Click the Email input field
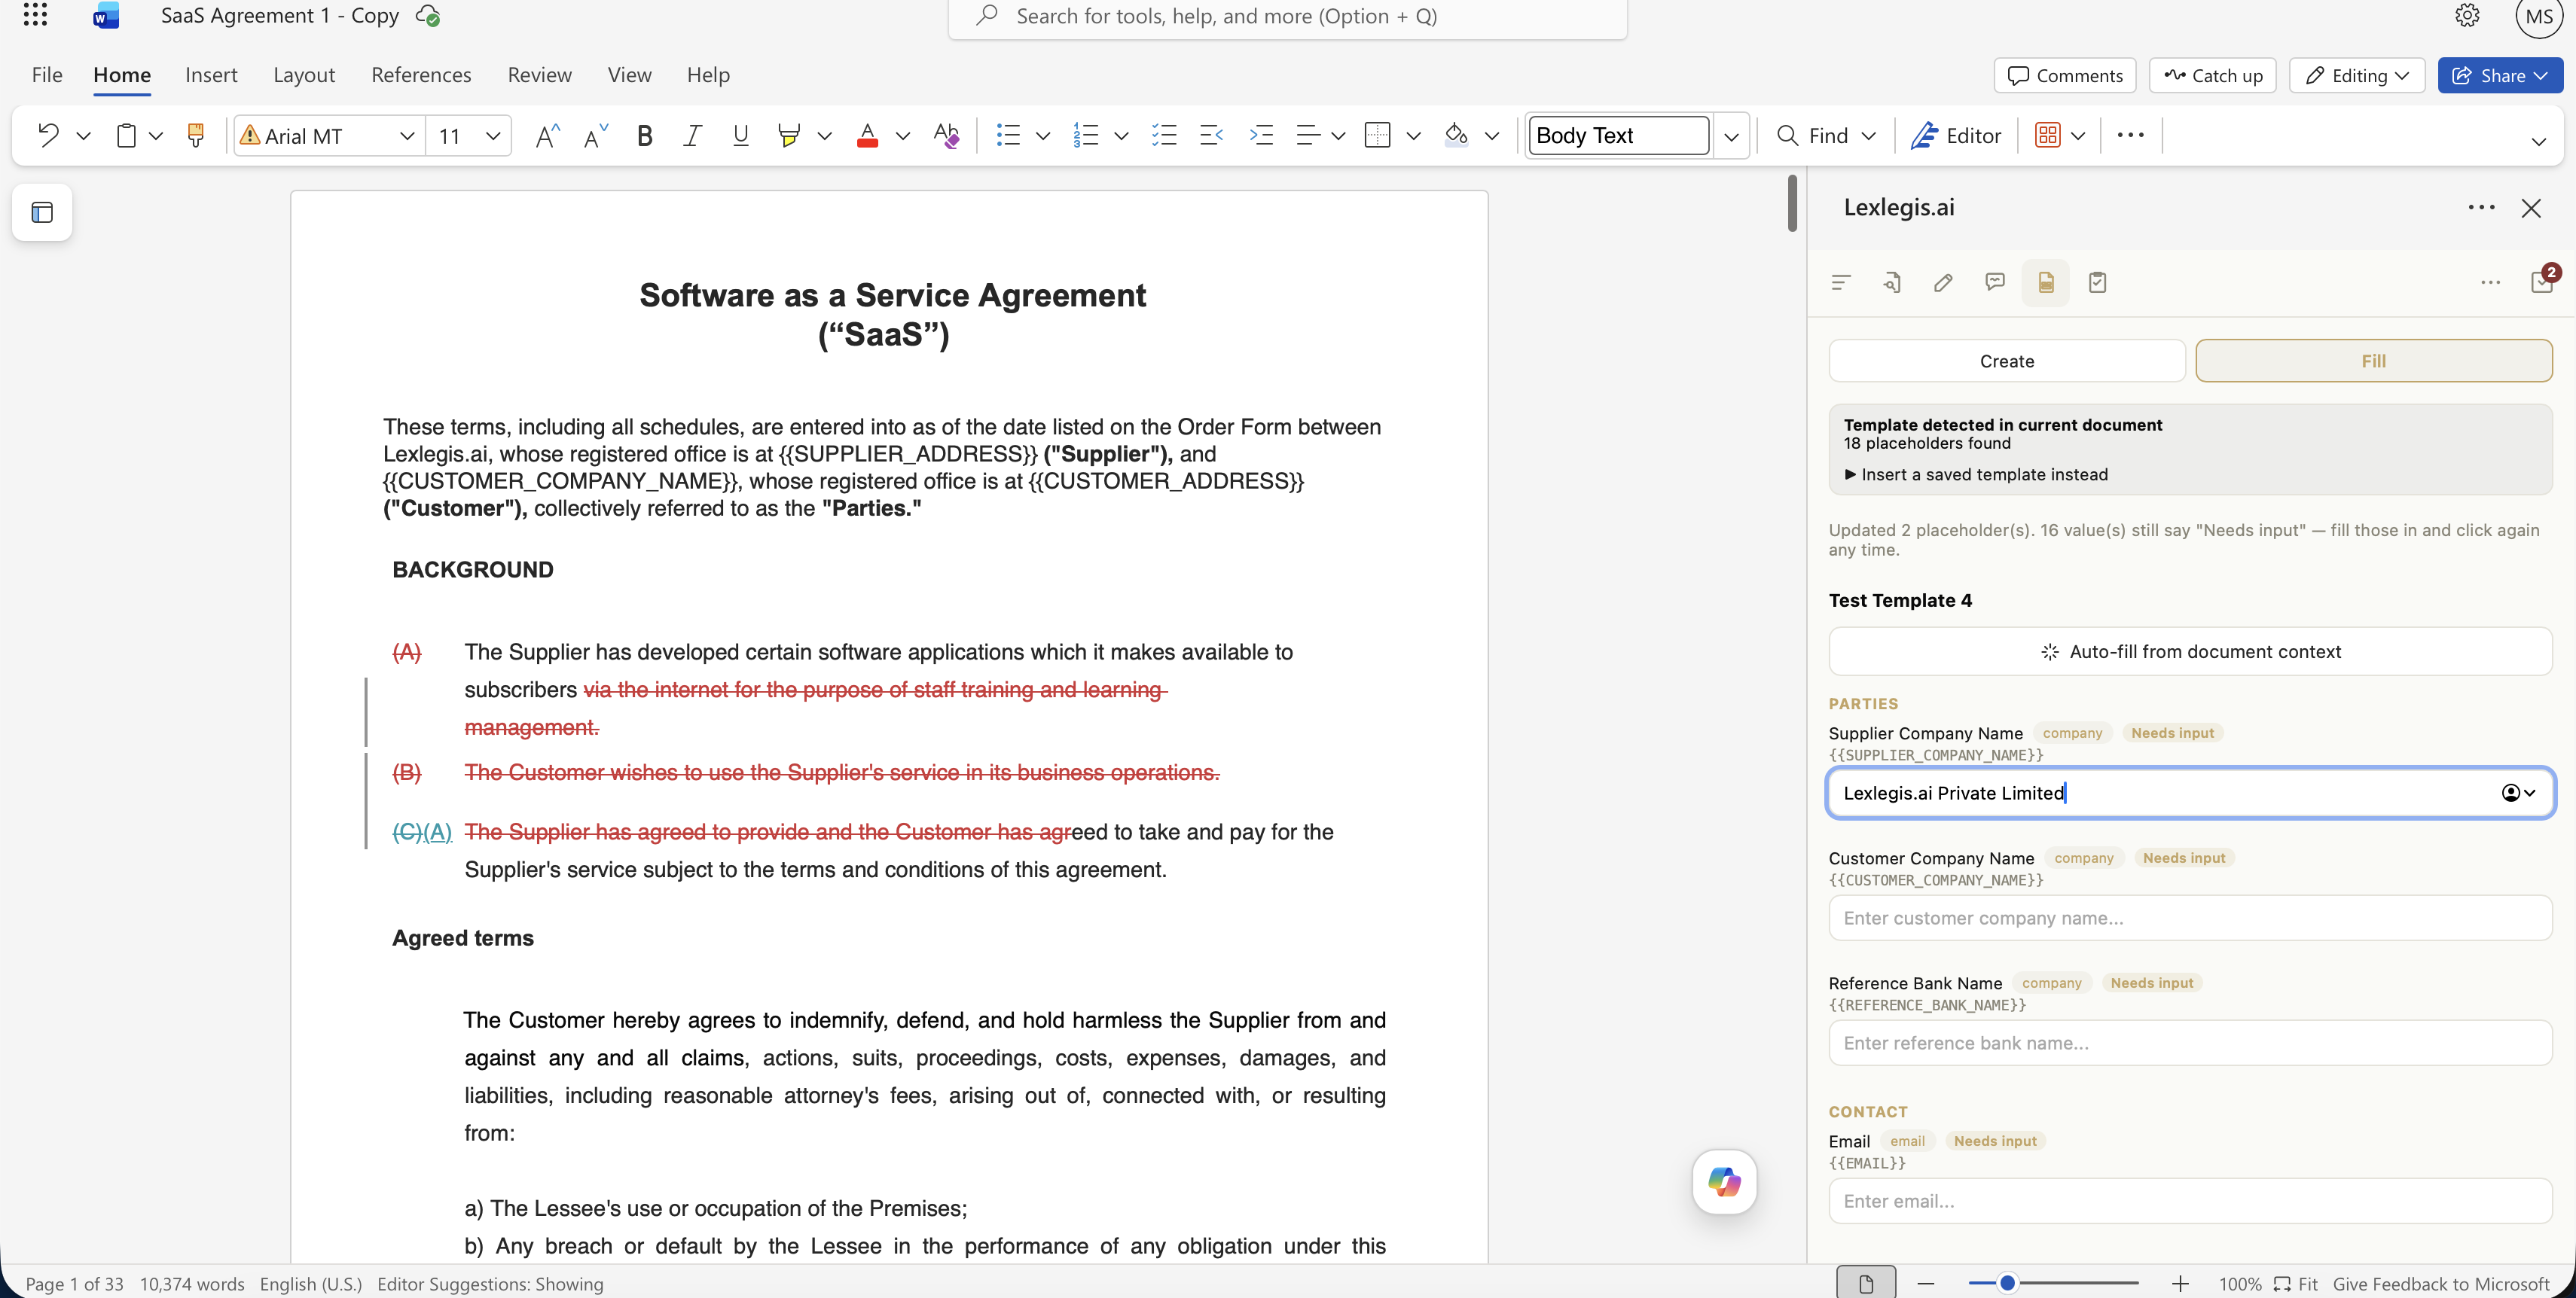The image size is (2576, 1298). (x=2190, y=1200)
